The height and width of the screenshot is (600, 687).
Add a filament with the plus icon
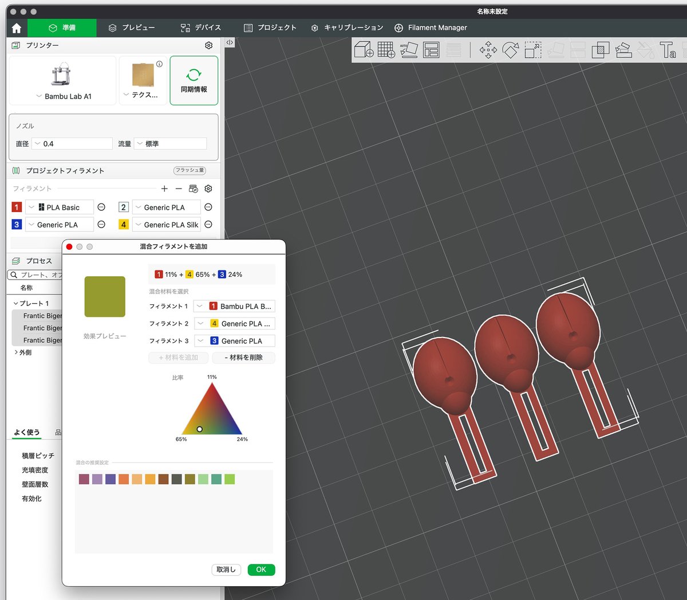click(x=164, y=189)
